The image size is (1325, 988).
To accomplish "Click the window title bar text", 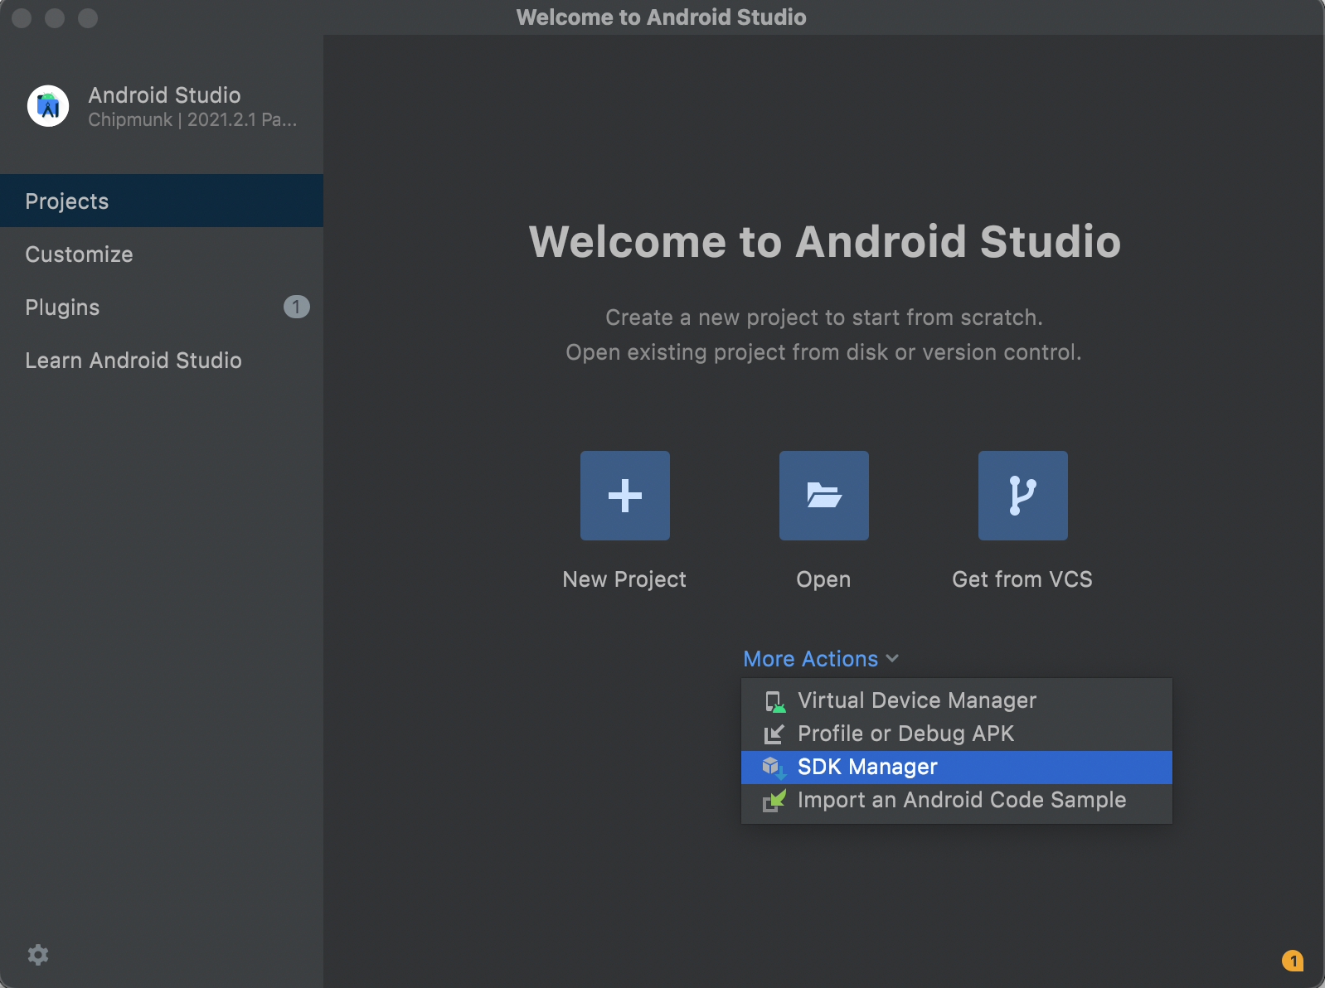I will coord(662,17).
